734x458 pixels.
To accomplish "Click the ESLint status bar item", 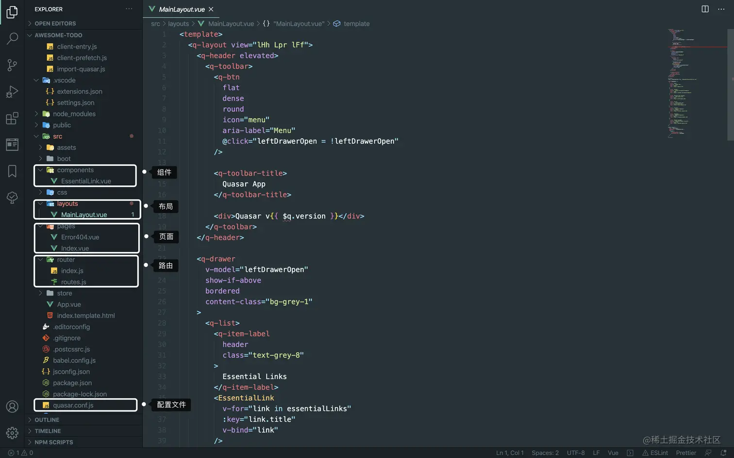I will [655, 453].
